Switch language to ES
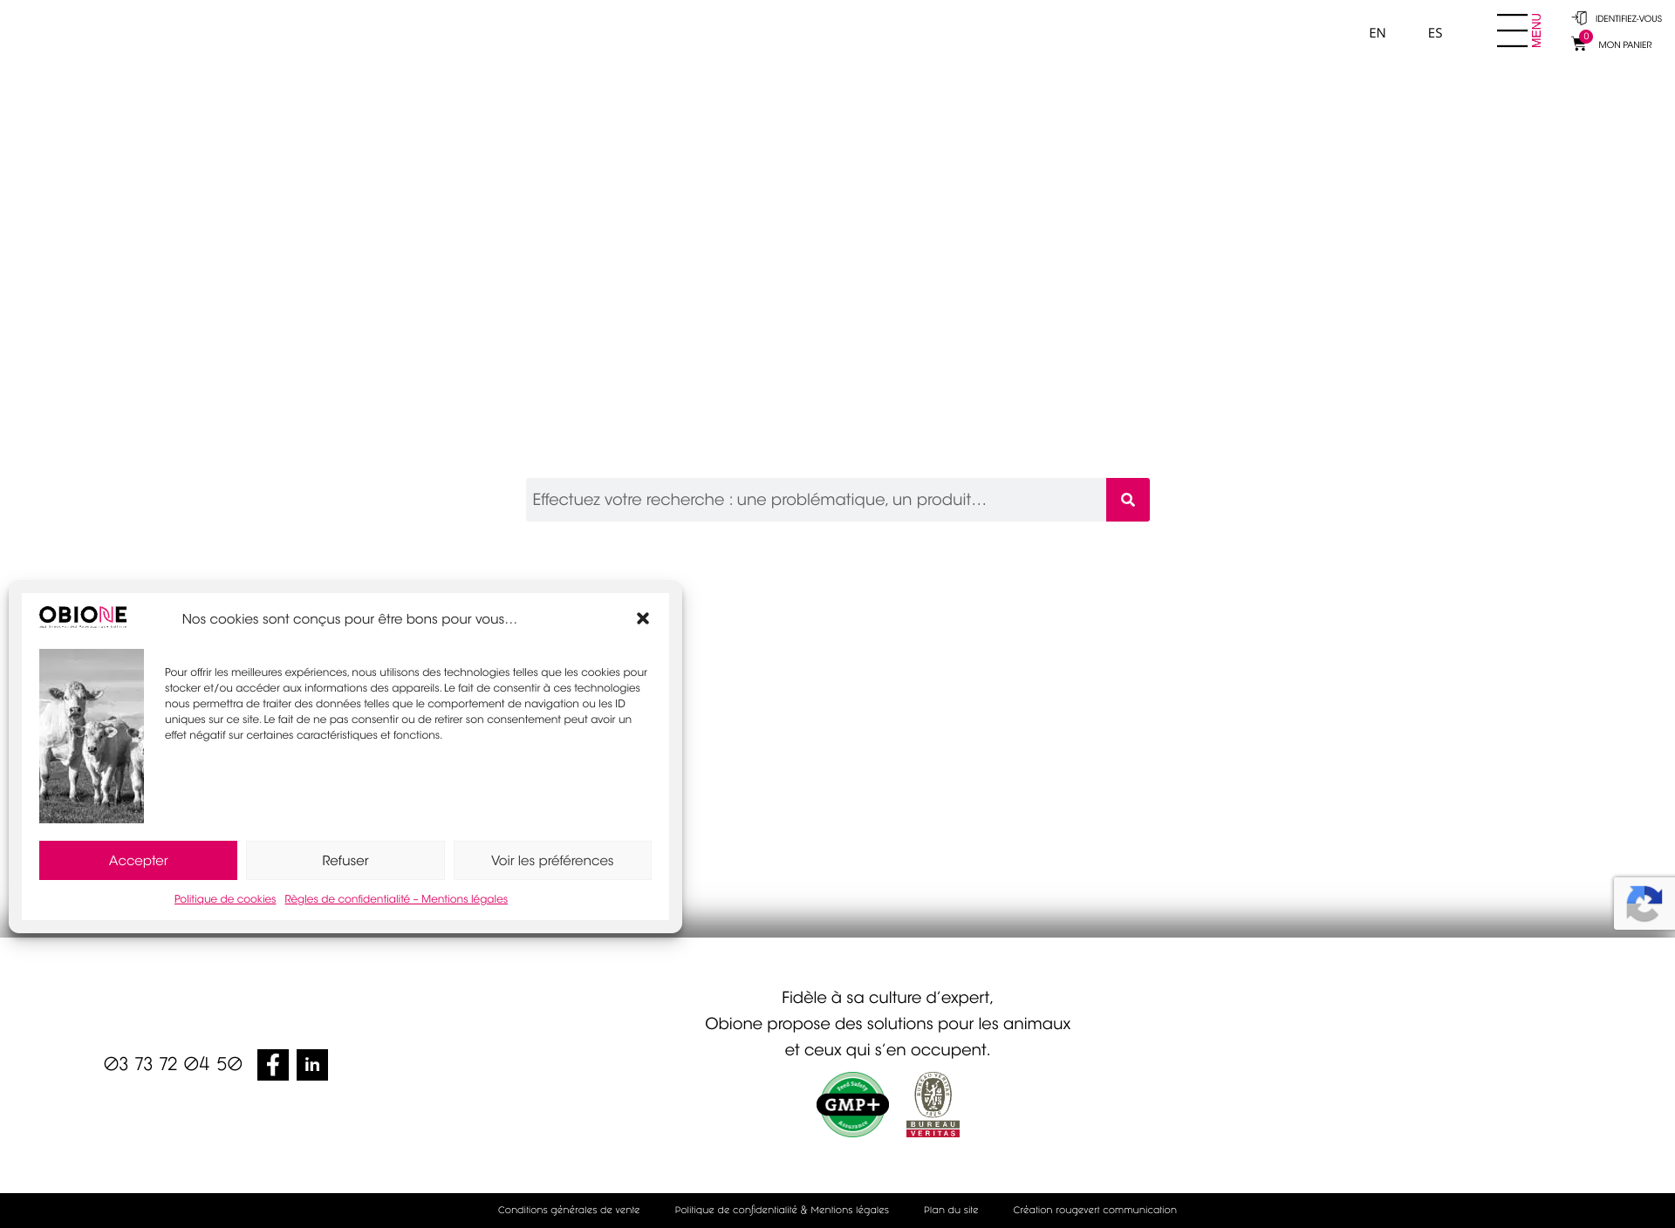 point(1435,33)
